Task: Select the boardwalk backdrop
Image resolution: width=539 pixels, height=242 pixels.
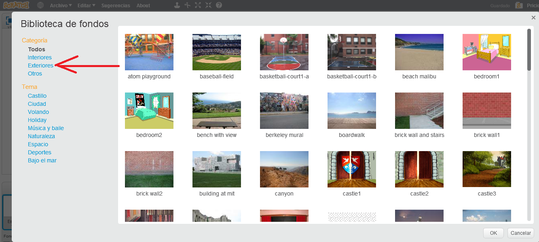Action: coord(352,111)
